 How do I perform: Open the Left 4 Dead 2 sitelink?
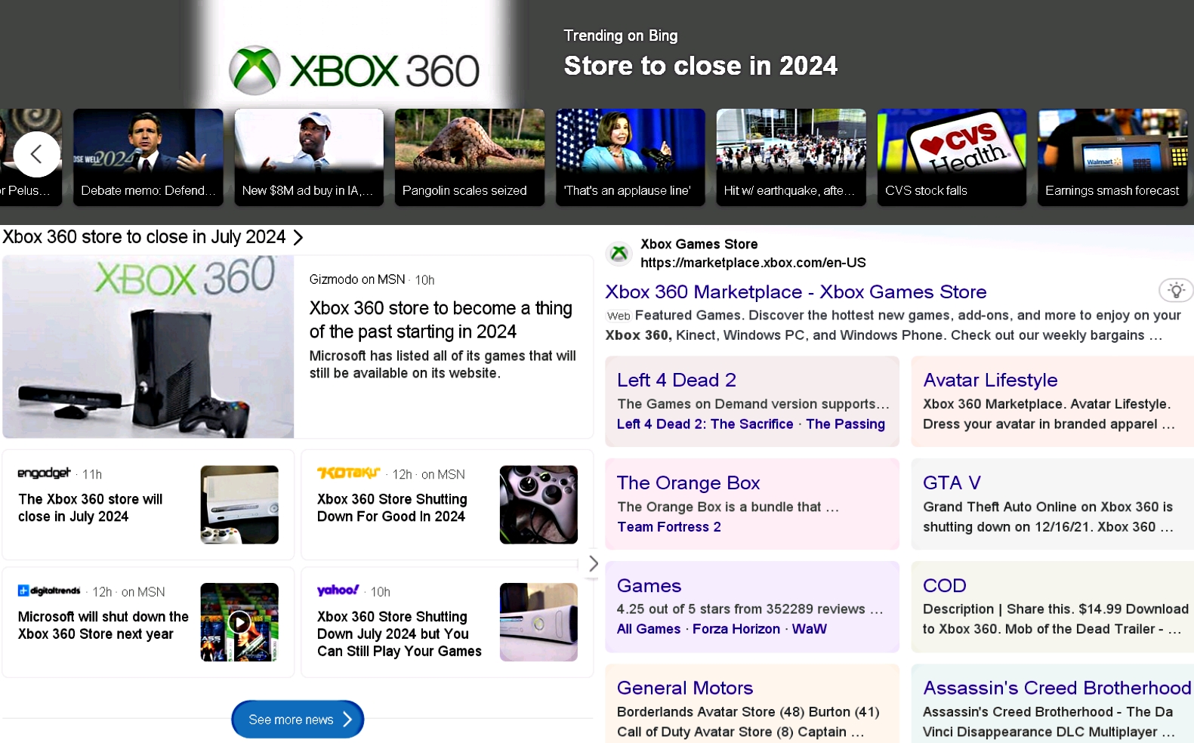tap(677, 380)
